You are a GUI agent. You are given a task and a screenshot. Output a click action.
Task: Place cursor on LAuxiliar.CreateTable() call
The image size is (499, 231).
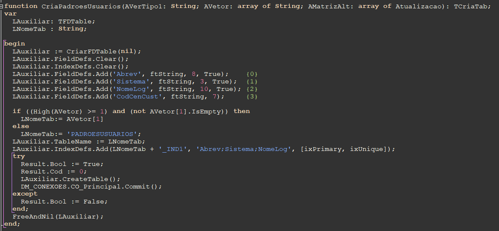70,179
